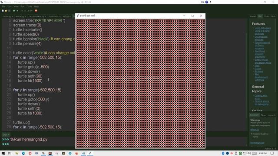This screenshot has width=278, height=156.
Task: Select the Shell tab
Action: [6, 135]
